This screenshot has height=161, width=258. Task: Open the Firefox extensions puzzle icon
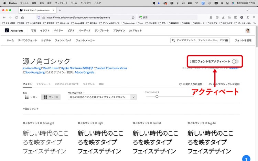coord(248,18)
